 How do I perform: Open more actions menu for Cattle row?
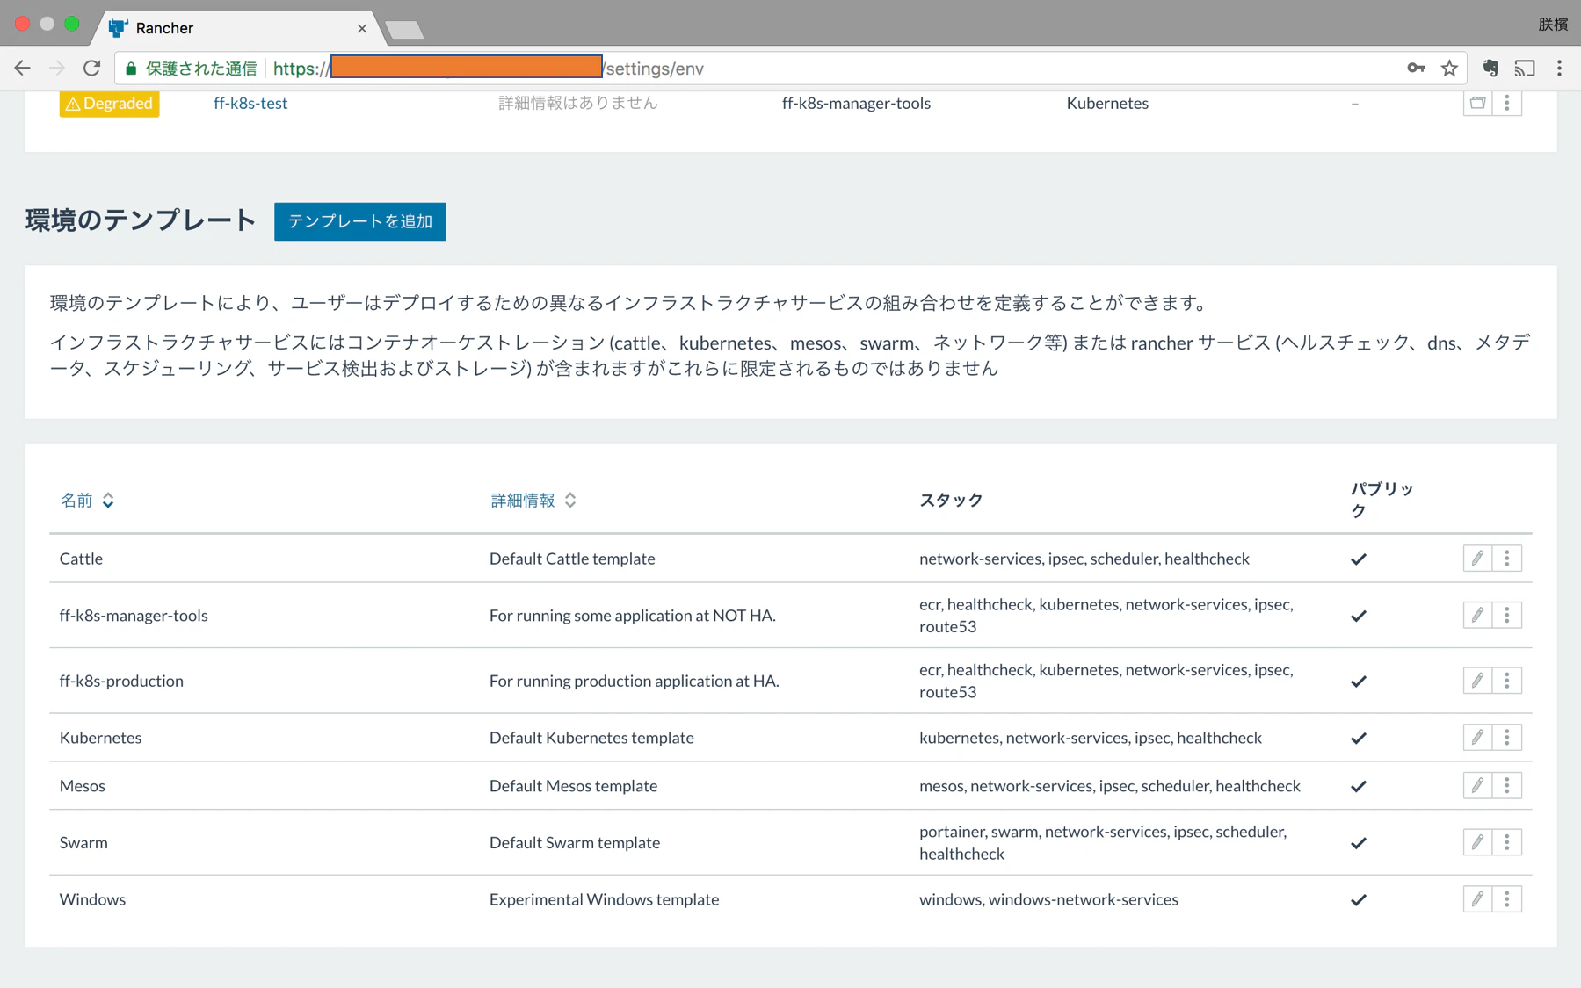[x=1507, y=559]
